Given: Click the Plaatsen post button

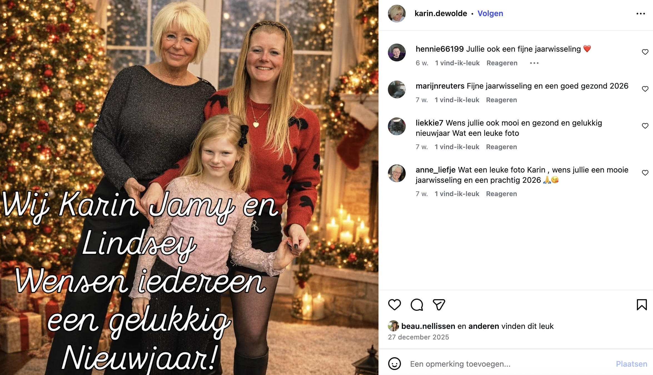Looking at the screenshot, I should (x=631, y=364).
